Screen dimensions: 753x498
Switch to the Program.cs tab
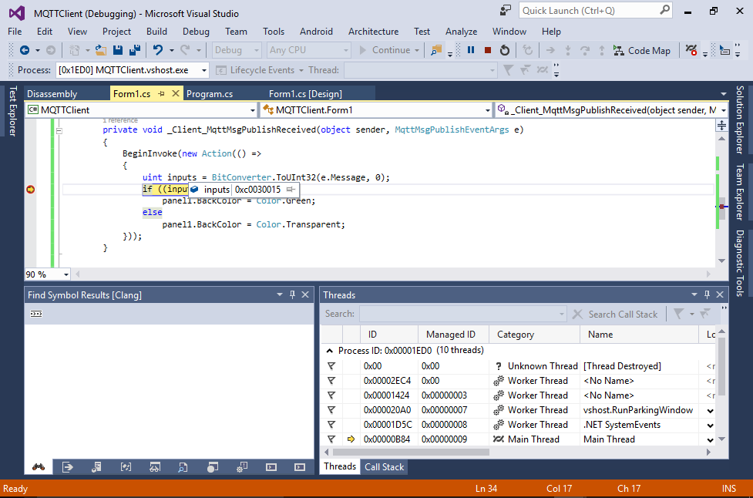click(x=210, y=93)
